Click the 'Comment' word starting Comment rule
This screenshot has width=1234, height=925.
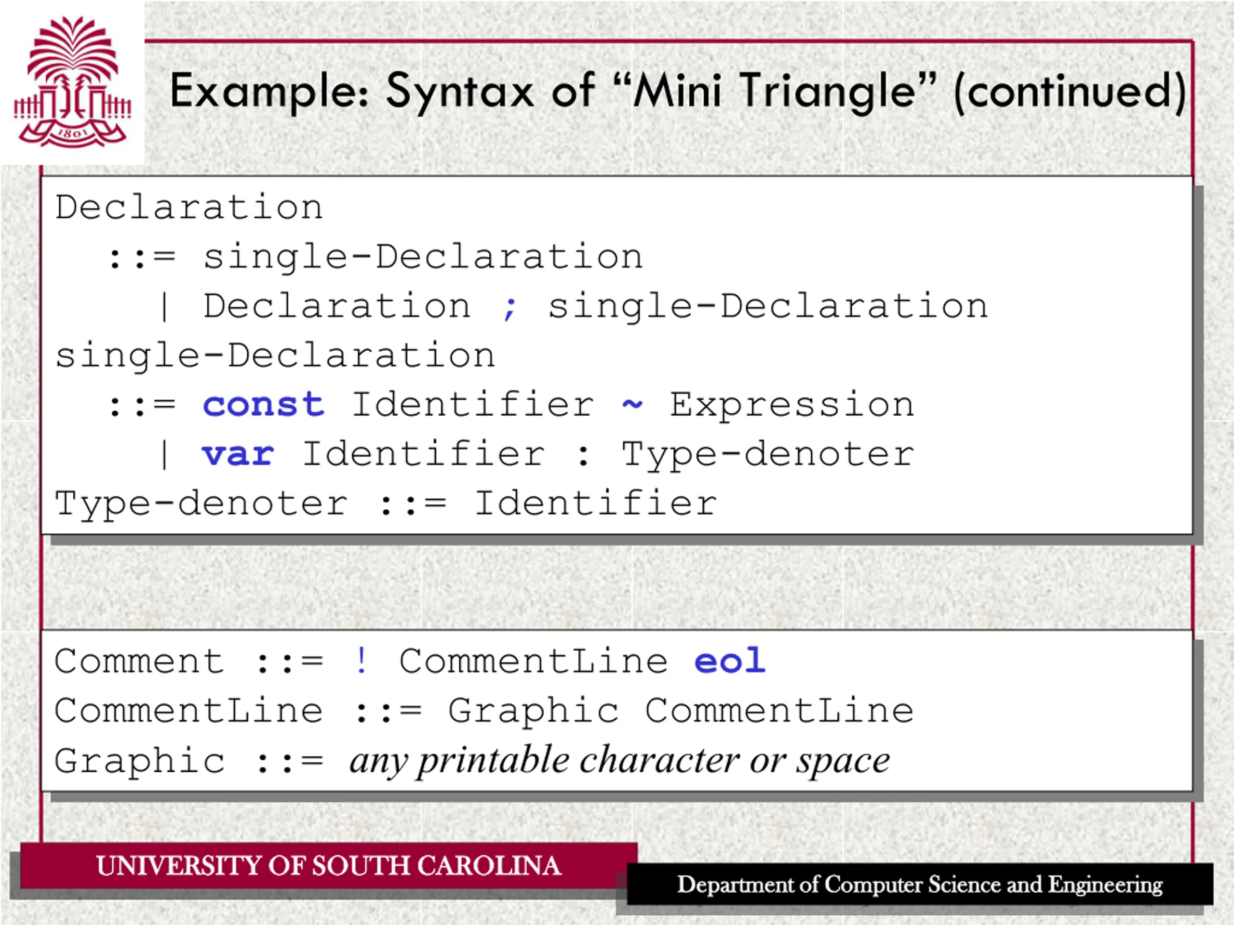pos(139,661)
